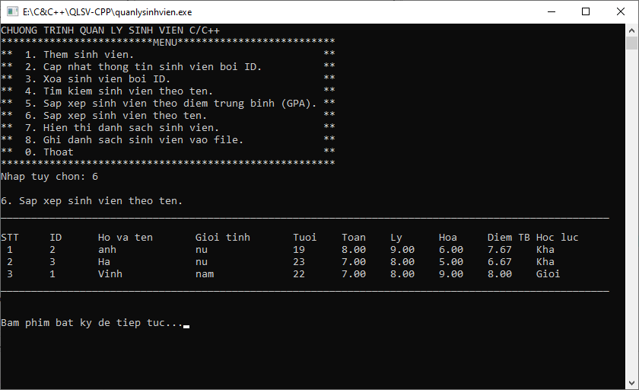Click the student name 'anh'
The image size is (639, 390).
(x=107, y=250)
